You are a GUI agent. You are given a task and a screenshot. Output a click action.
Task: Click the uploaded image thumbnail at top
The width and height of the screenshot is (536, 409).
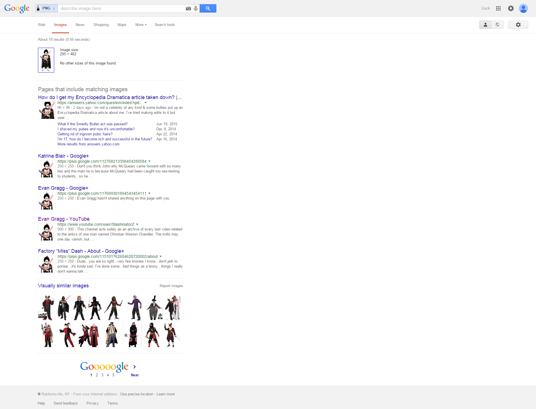tap(46, 60)
